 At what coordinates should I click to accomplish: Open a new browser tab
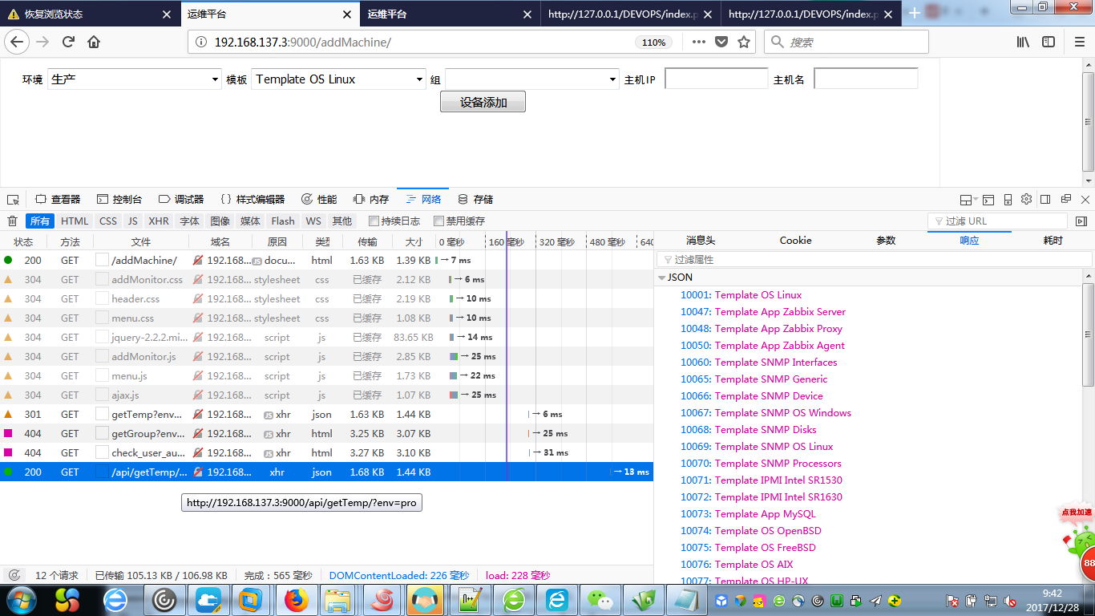(x=915, y=14)
